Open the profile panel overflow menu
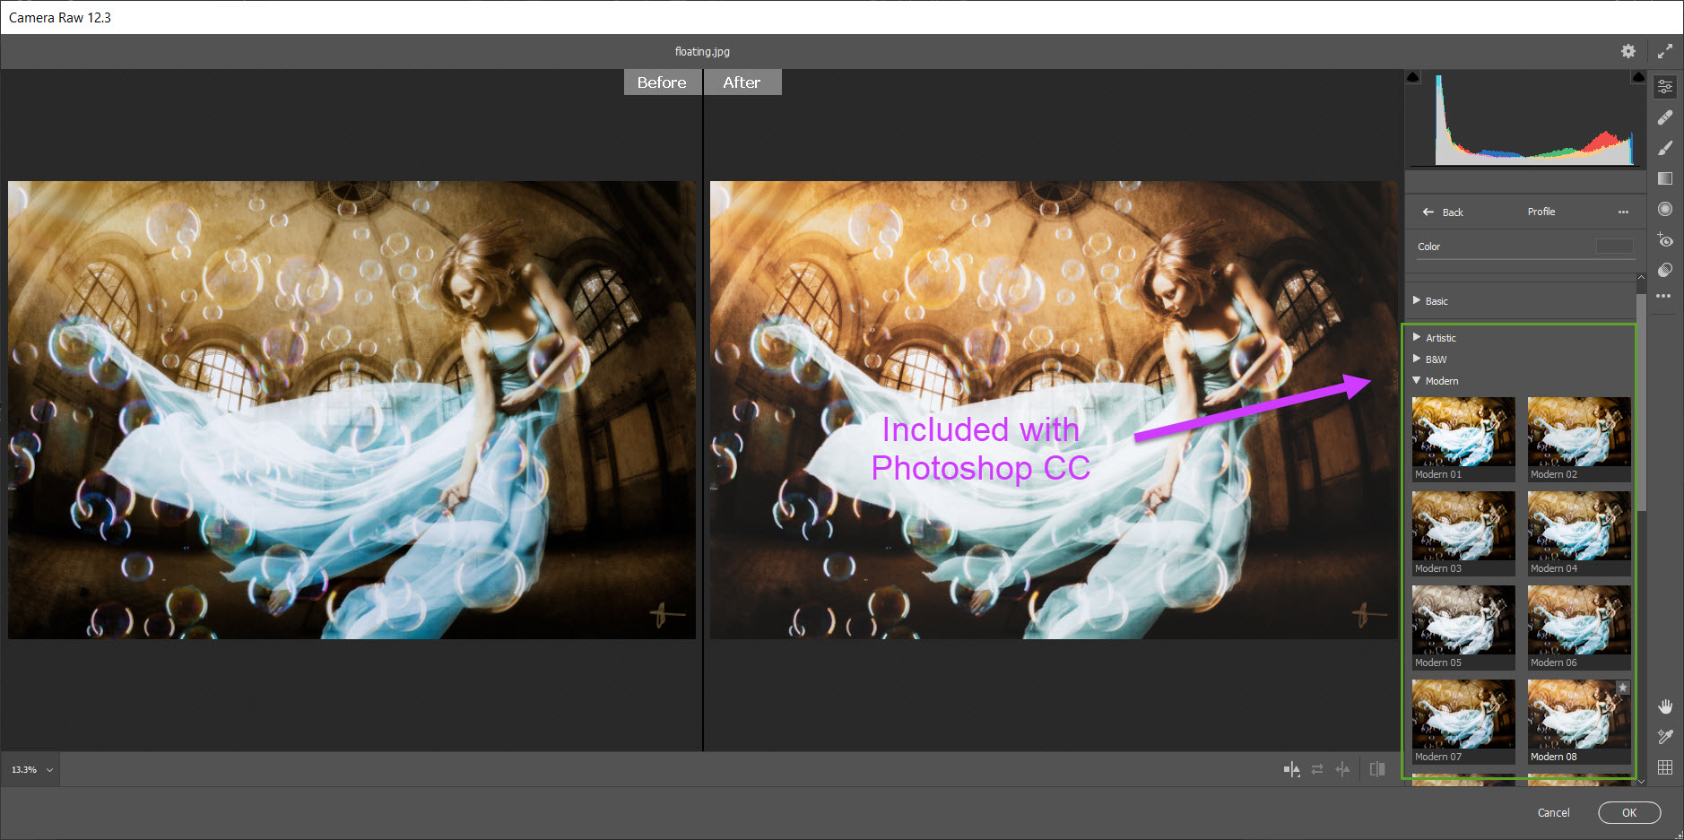Viewport: 1684px width, 840px height. pyautogui.click(x=1623, y=212)
